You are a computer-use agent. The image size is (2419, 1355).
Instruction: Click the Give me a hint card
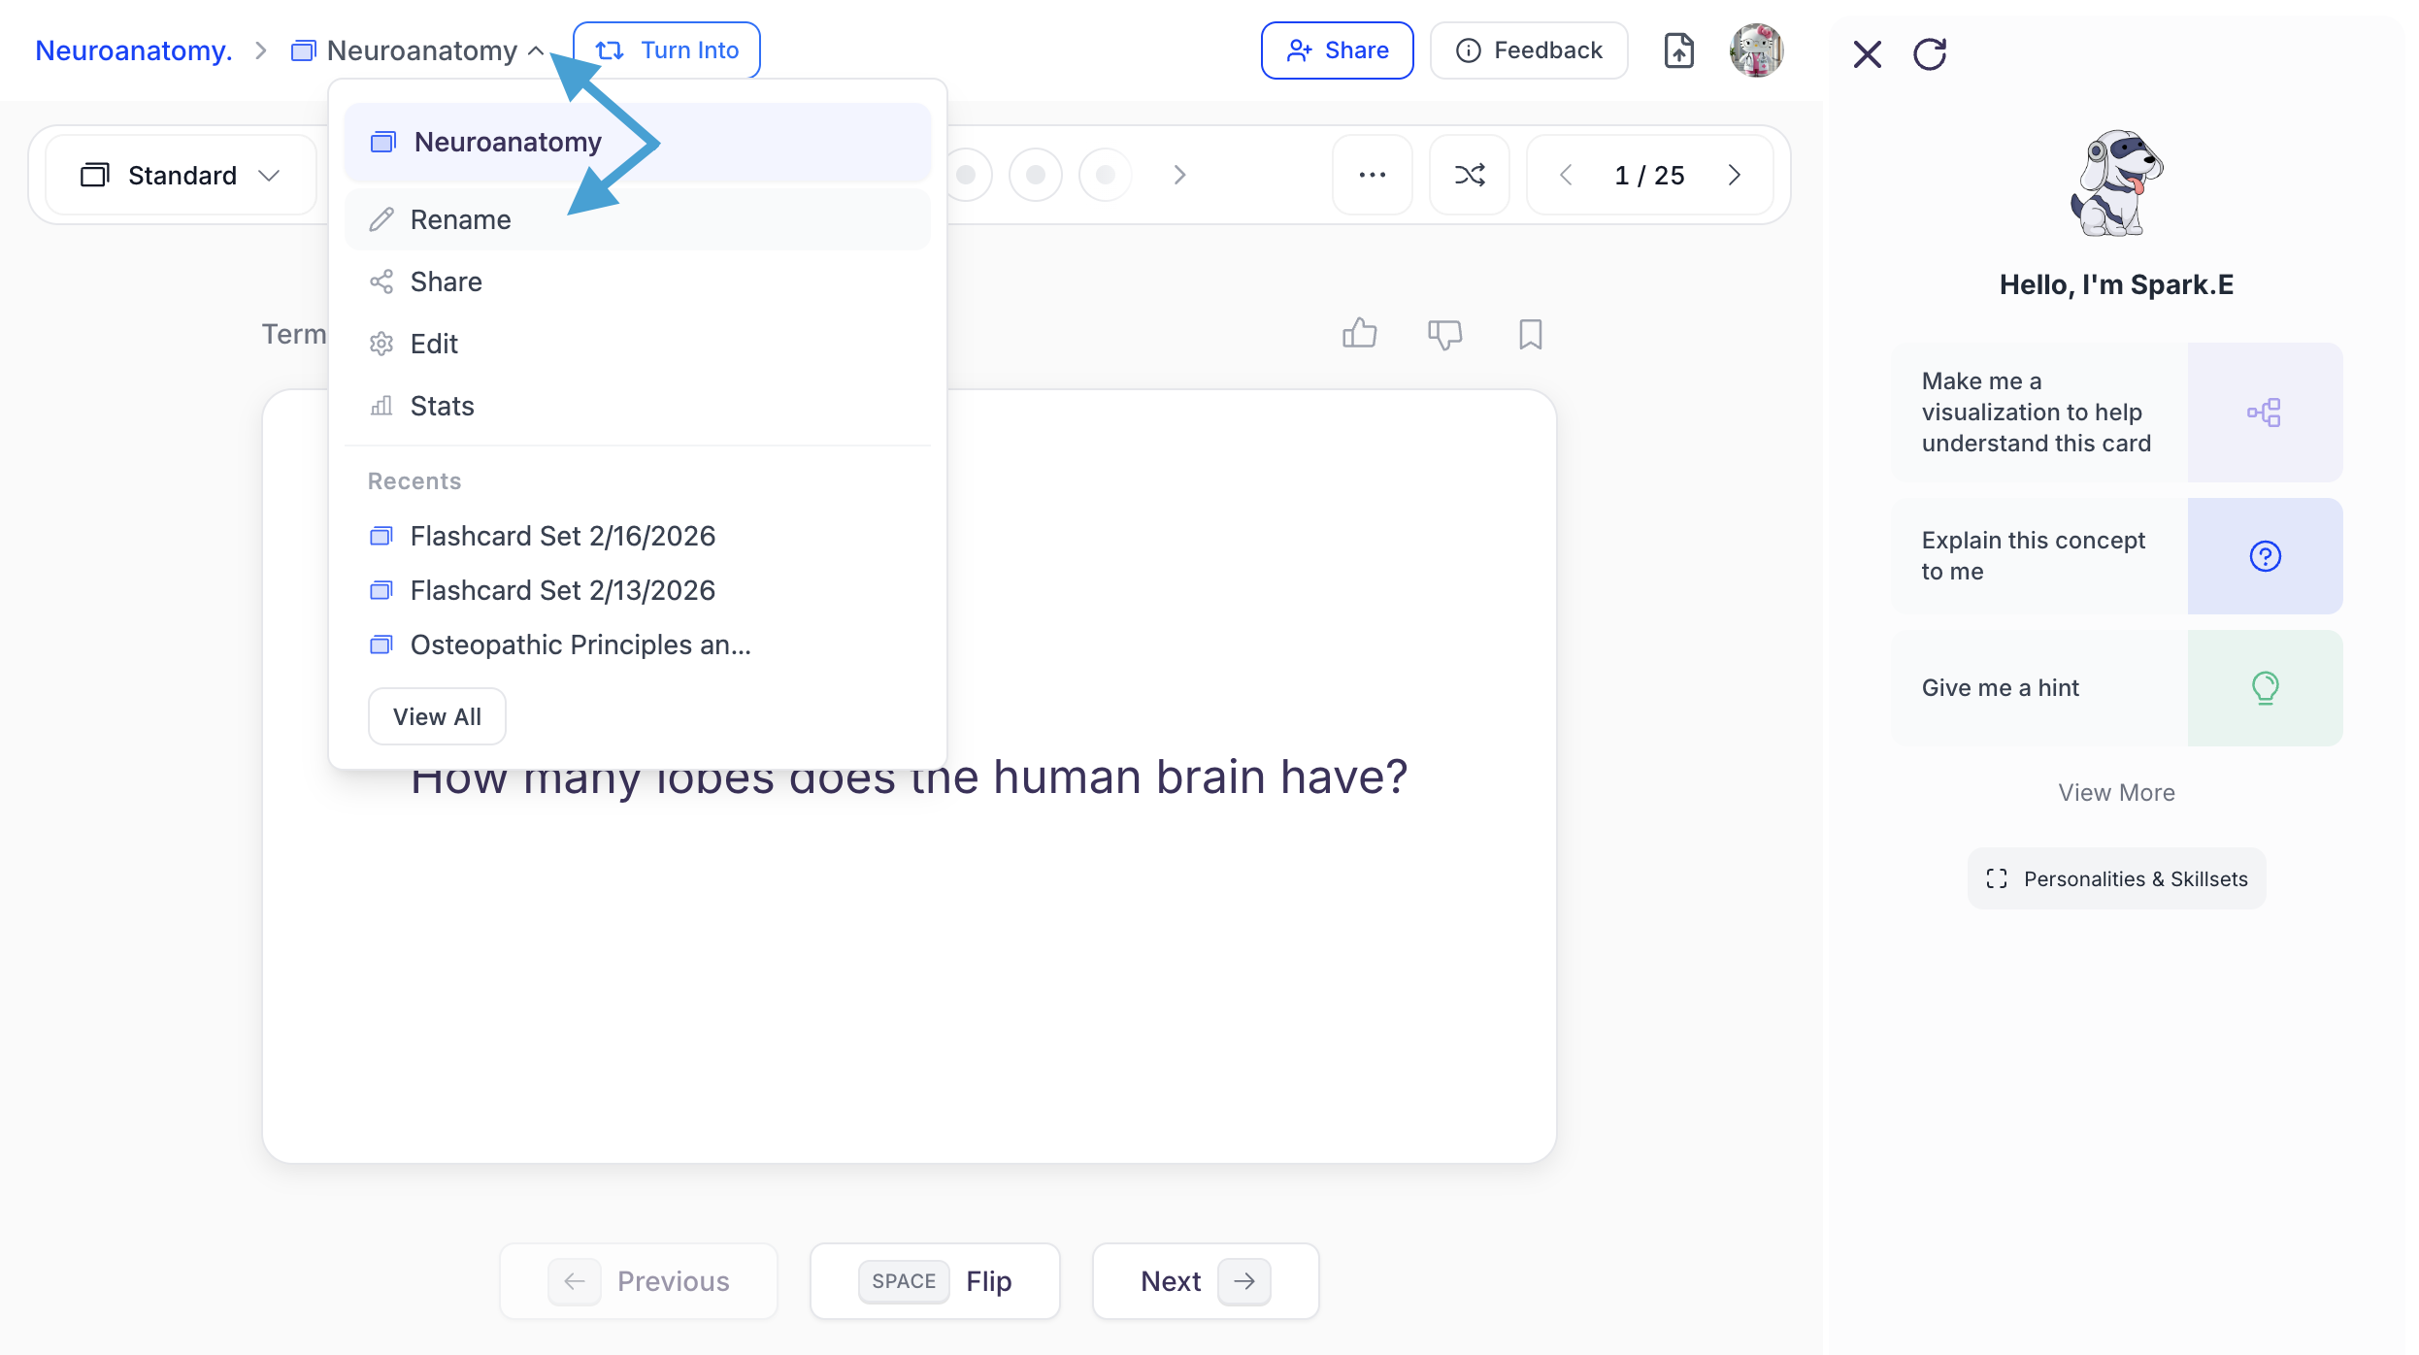(2116, 688)
